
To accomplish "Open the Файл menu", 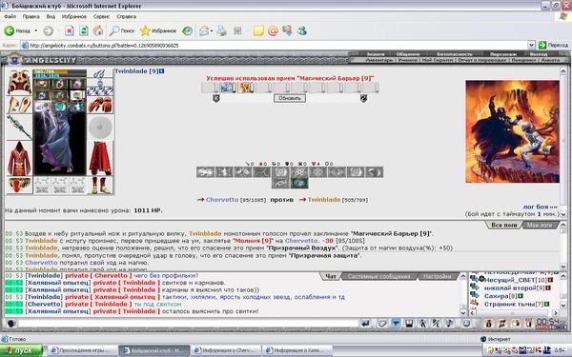I will tap(10, 16).
